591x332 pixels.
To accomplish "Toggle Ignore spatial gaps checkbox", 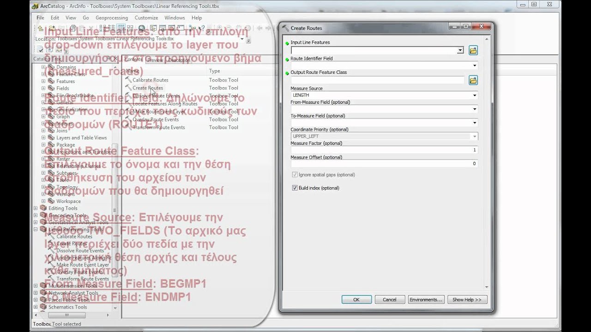I will click(295, 175).
